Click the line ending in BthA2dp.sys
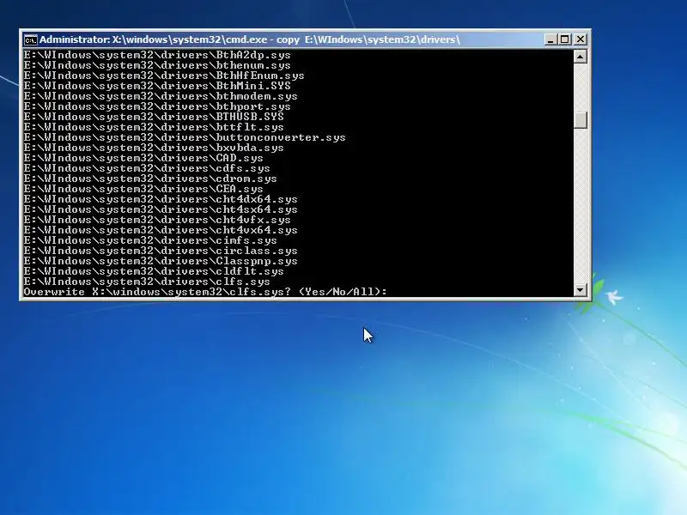Viewport: 687px width, 515px height. point(157,55)
